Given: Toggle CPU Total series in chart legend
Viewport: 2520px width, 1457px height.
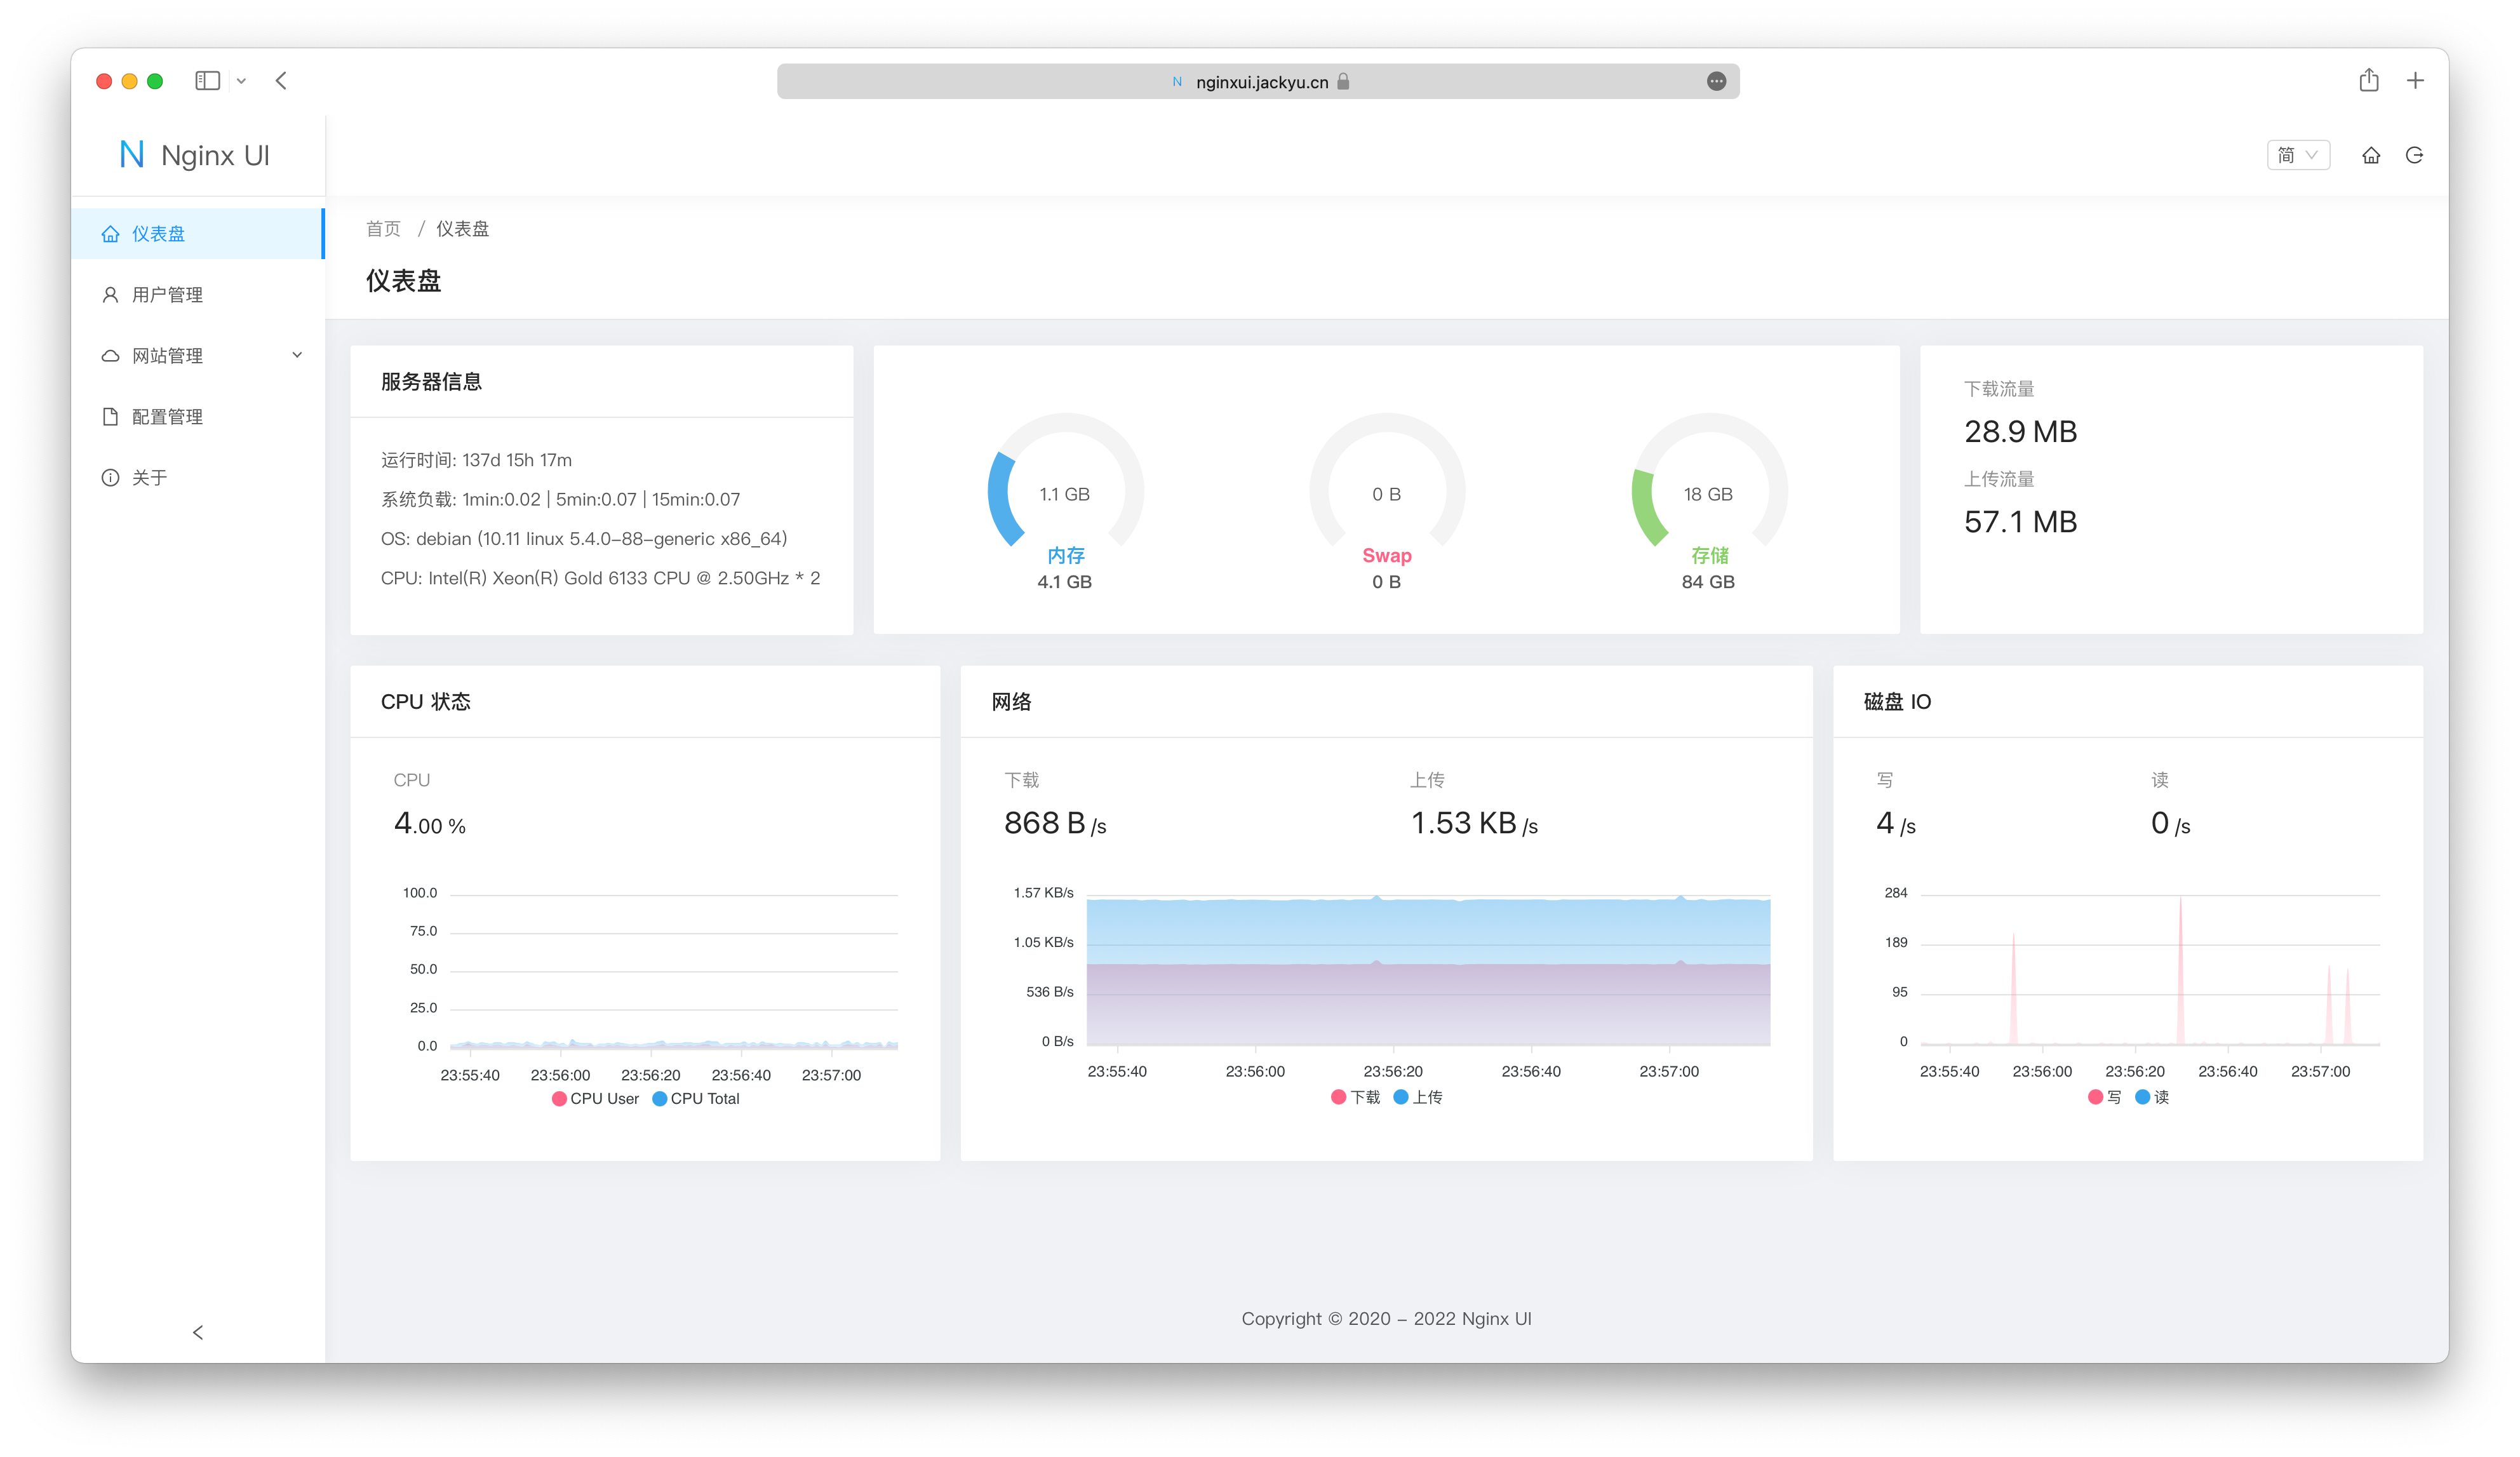Looking at the screenshot, I should click(696, 1098).
